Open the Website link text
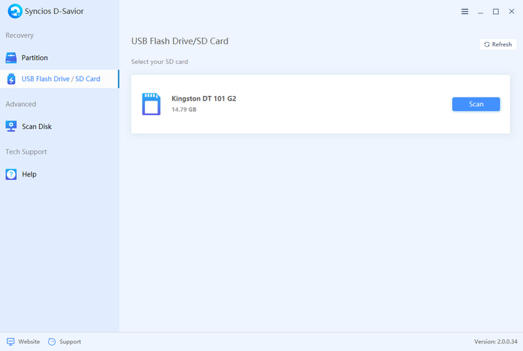The image size is (523, 351). click(x=29, y=341)
